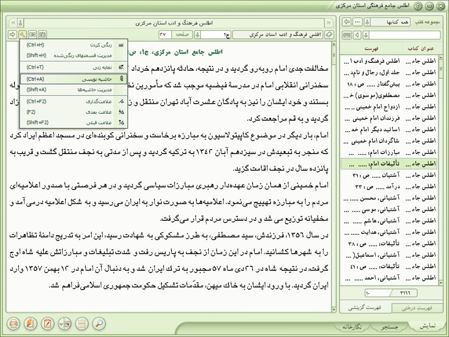449x337 pixels.
Task: Select the list row جلد اول: رجال و نامد
Action: [x=389, y=72]
